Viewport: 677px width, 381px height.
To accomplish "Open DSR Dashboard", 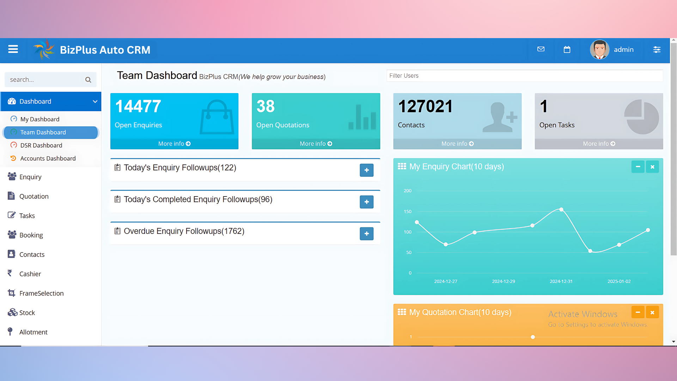I will (41, 145).
